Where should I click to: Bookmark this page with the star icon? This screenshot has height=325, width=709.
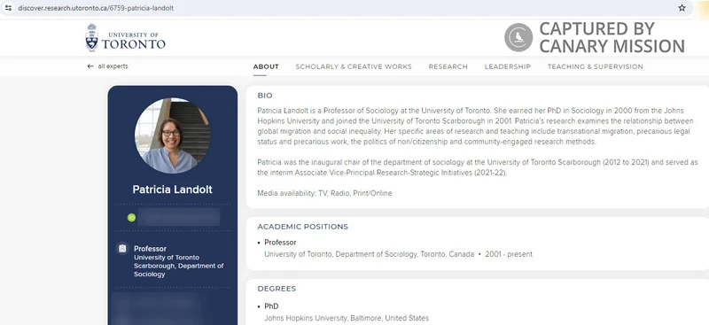(x=682, y=8)
